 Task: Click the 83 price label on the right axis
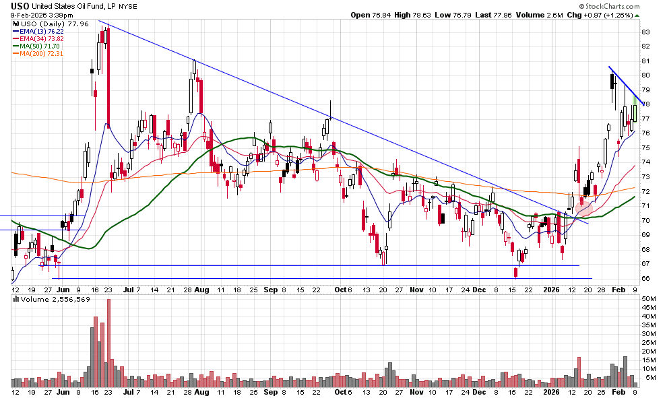click(645, 32)
